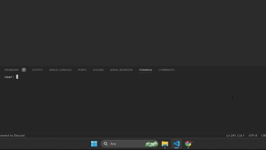Open Ln 241, Col 1 go-to-line indicator
The height and width of the screenshot is (150, 266).
click(235, 136)
